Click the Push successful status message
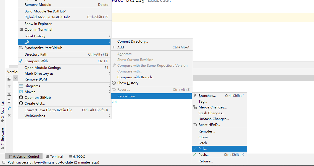The width and height of the screenshot is (314, 166). click(53, 162)
